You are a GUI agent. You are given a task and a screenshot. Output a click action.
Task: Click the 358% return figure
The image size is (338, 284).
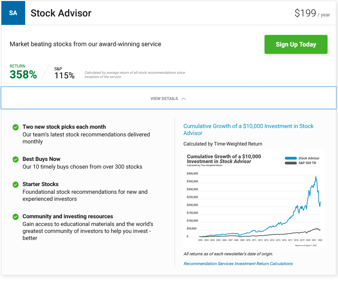[x=23, y=74]
